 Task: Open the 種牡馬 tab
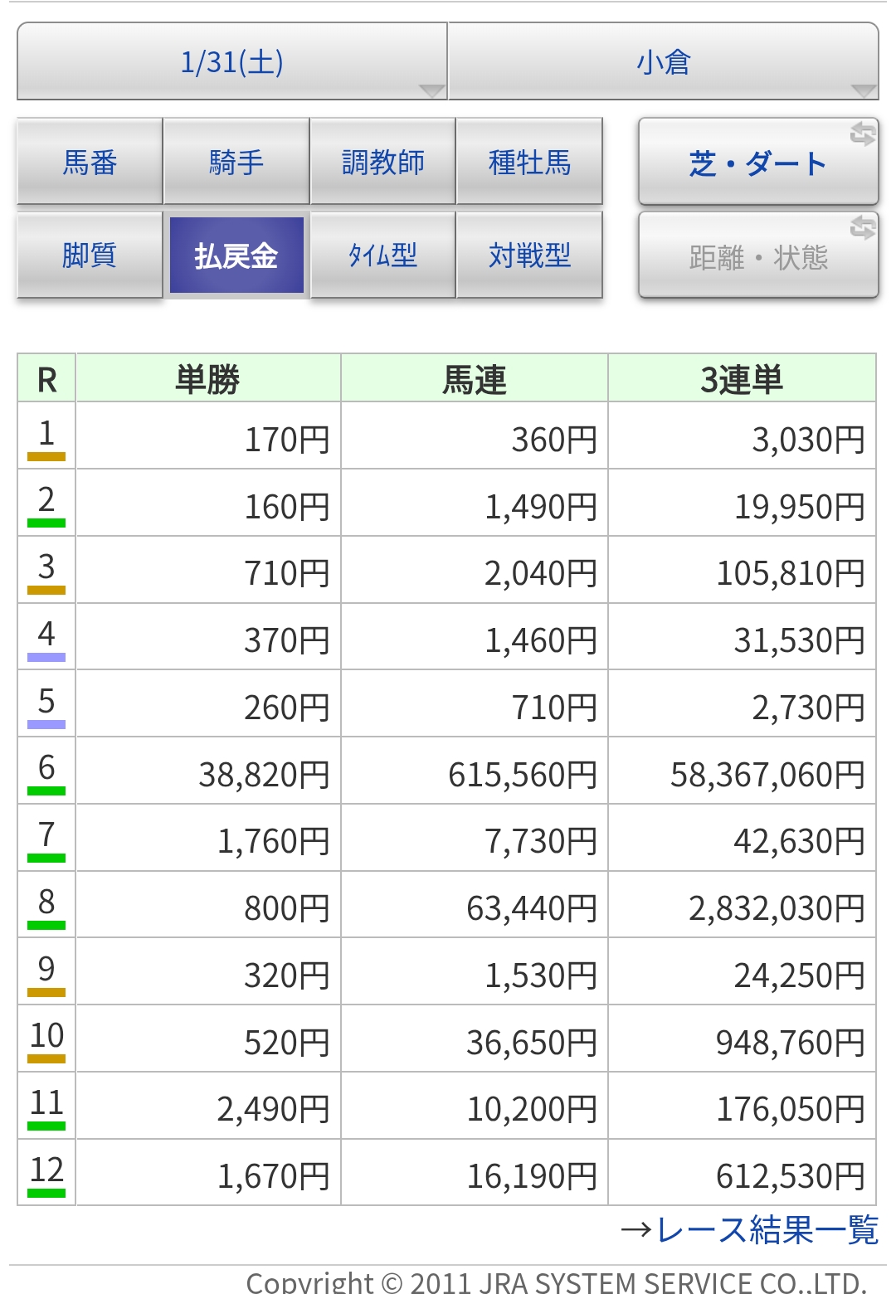point(529,162)
